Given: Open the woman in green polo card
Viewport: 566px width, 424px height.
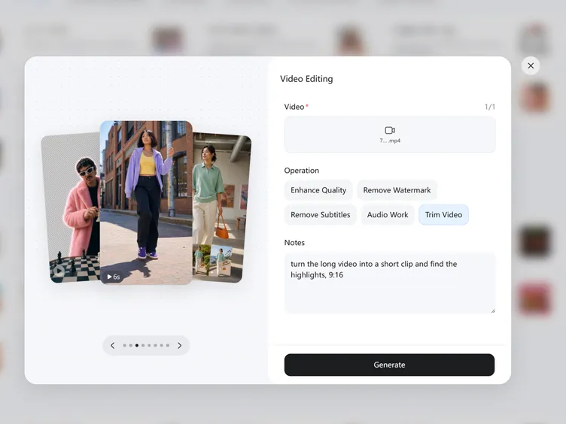Looking at the screenshot, I should (221, 207).
